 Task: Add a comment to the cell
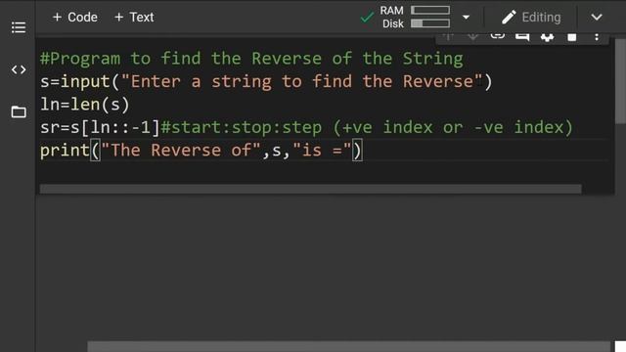pos(522,37)
